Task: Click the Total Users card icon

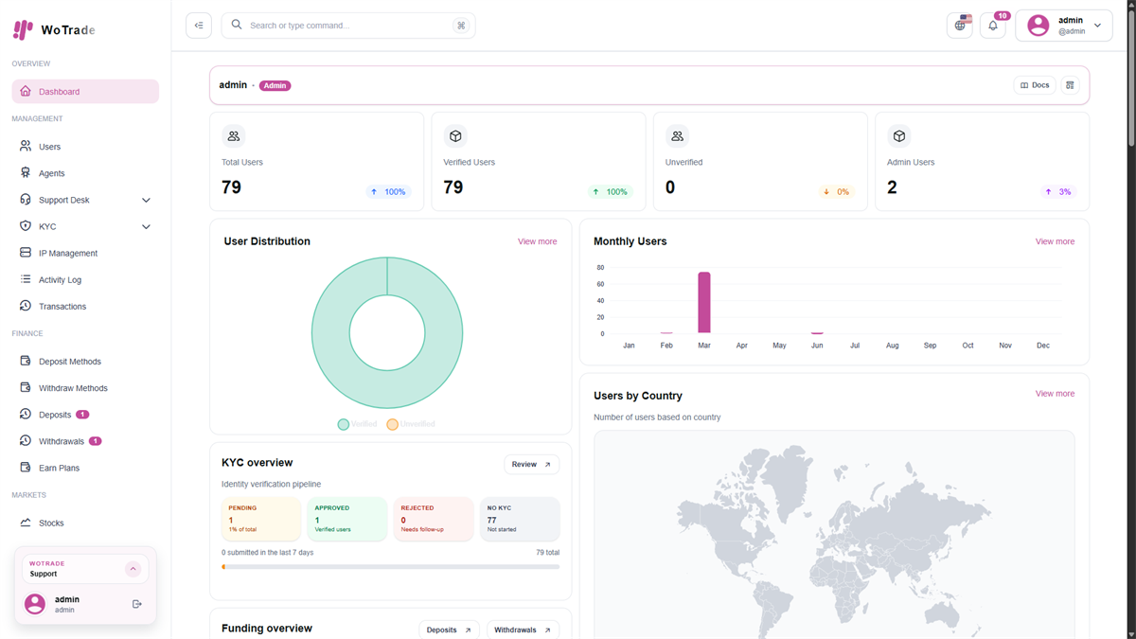Action: click(234, 136)
